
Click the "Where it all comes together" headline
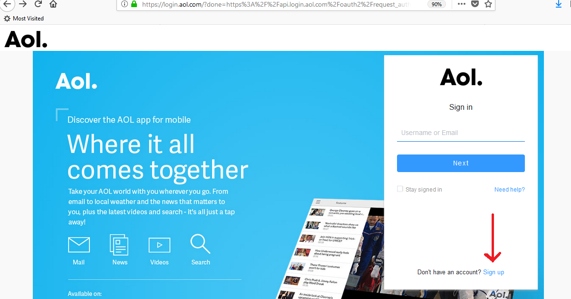pos(158,157)
